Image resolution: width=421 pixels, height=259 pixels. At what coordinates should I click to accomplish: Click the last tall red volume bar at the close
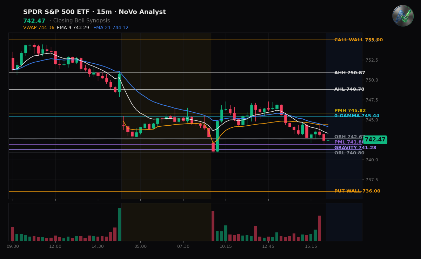[x=319, y=228]
